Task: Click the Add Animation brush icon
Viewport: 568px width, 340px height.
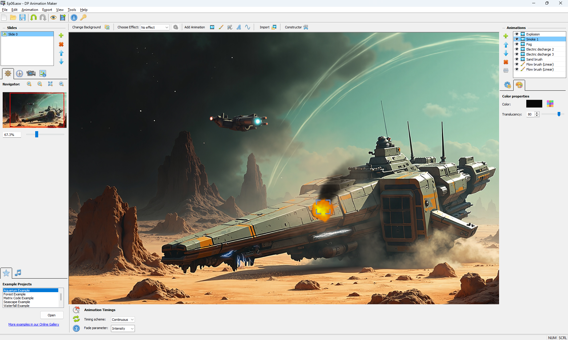Action: (221, 27)
